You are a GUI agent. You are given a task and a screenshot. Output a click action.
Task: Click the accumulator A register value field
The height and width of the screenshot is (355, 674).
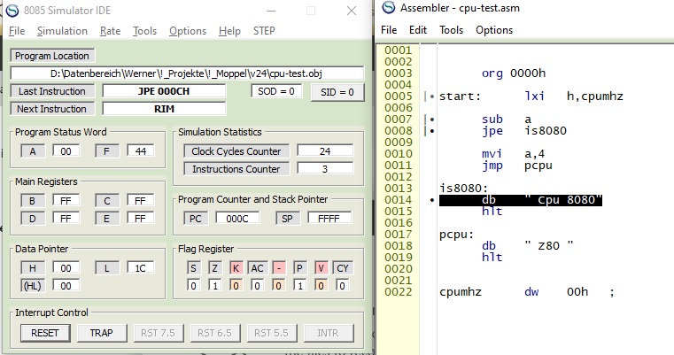[x=66, y=151]
